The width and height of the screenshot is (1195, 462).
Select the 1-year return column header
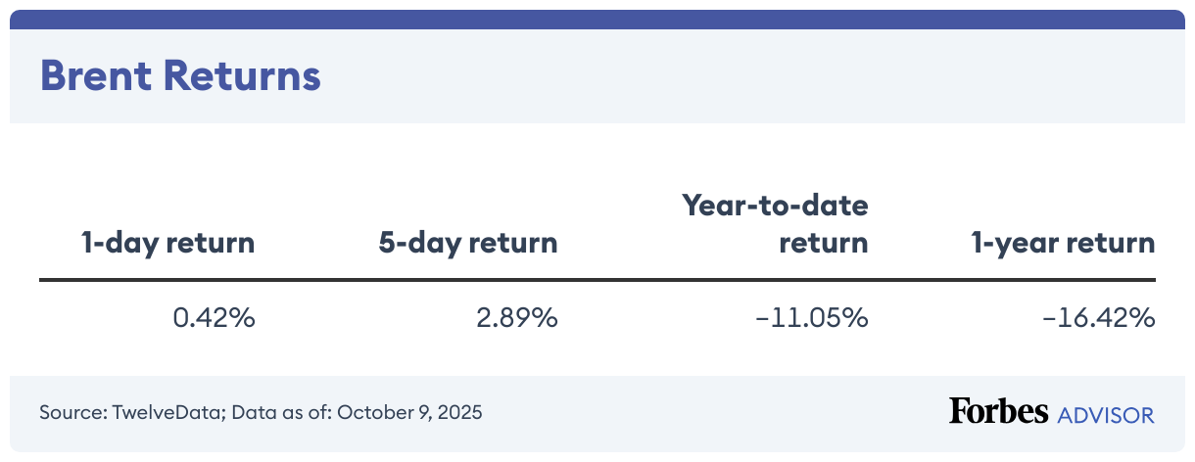pos(1060,243)
